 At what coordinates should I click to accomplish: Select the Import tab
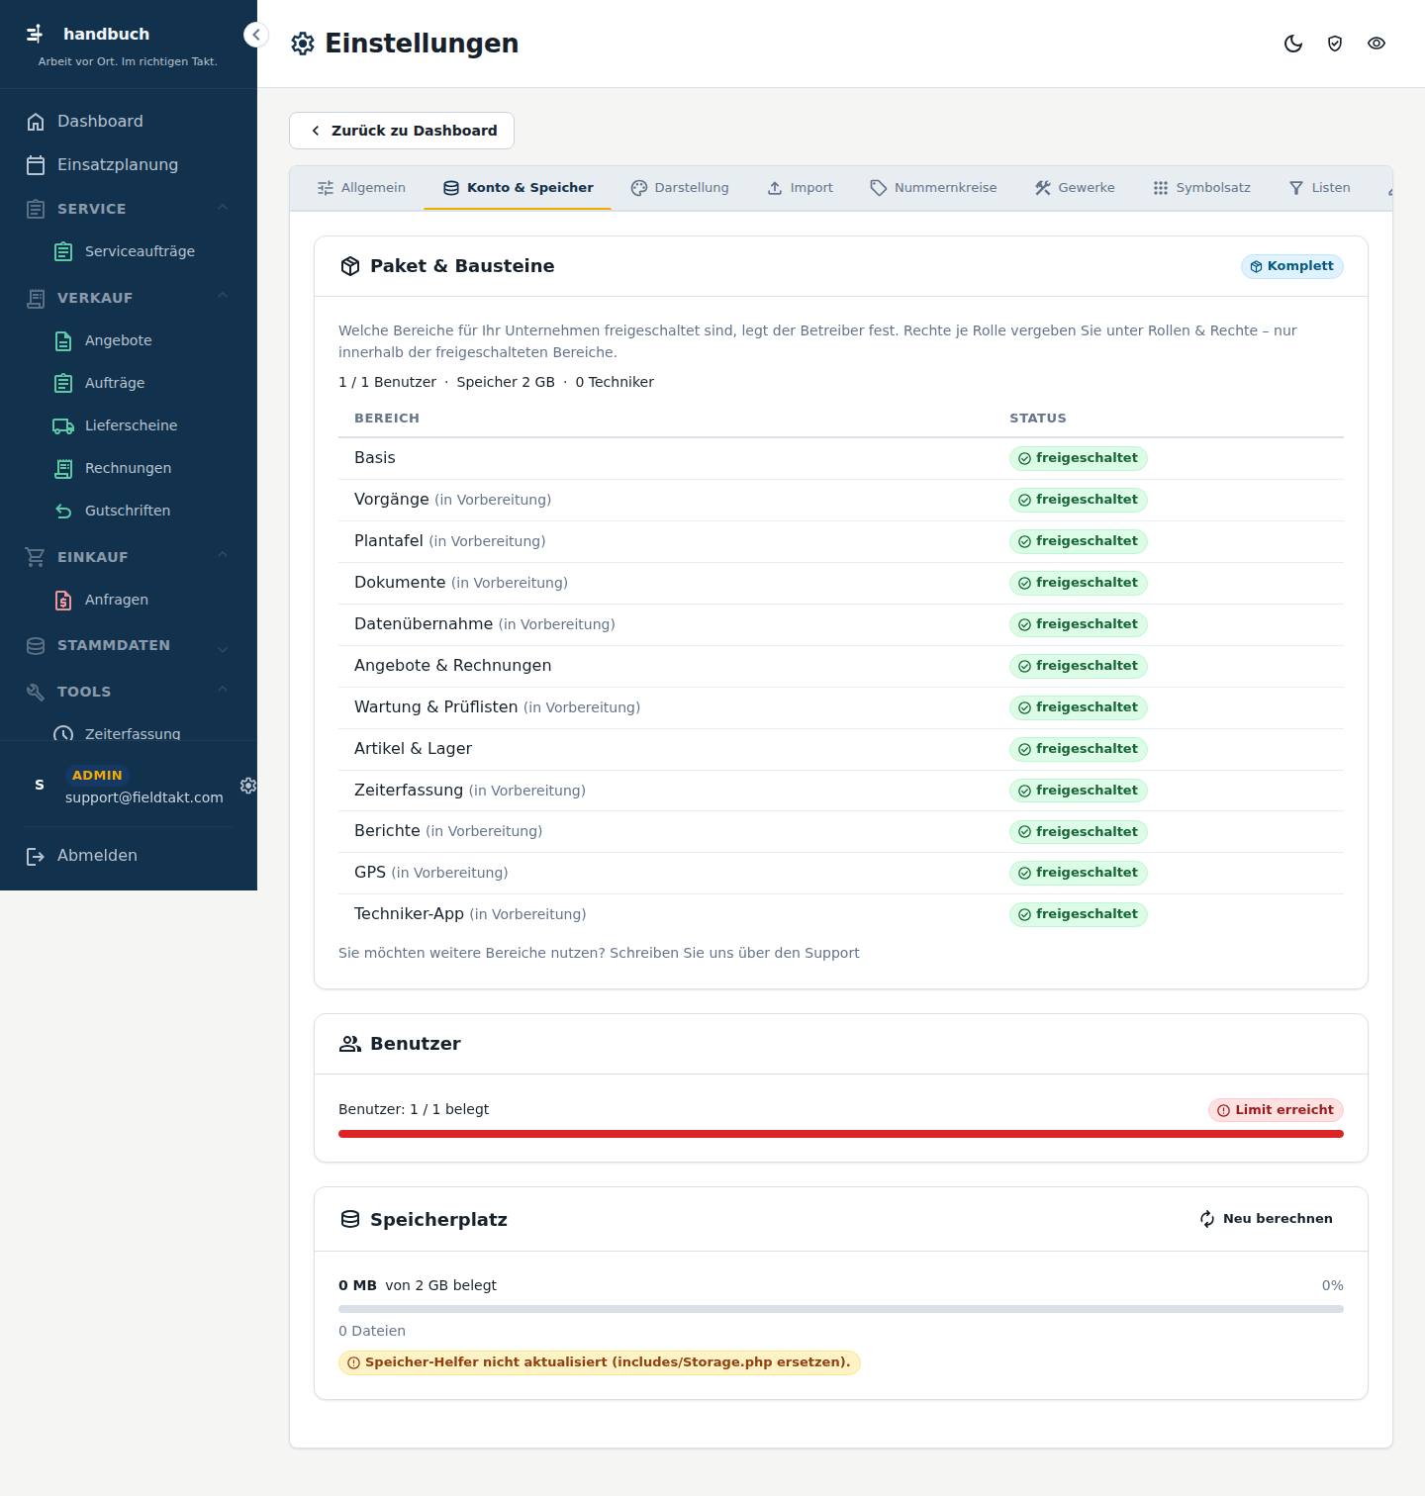click(x=801, y=188)
